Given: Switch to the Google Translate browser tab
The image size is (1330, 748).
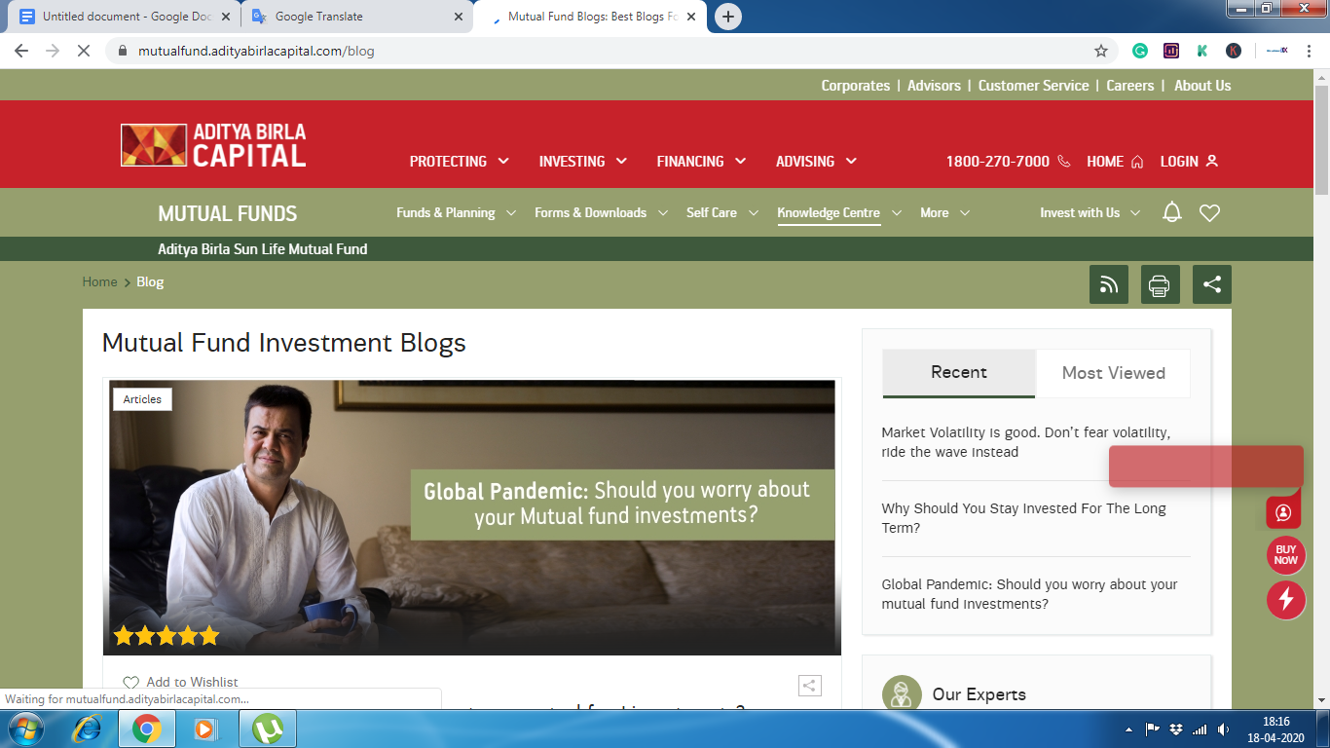Looking at the screenshot, I should pyautogui.click(x=356, y=17).
